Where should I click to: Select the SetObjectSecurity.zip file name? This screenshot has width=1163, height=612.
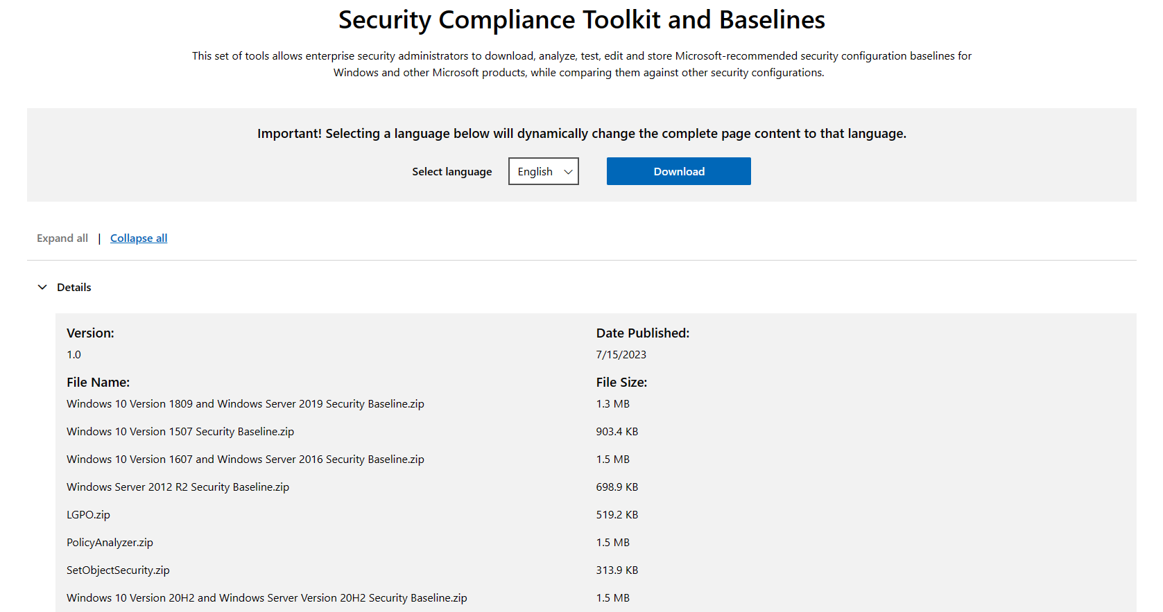[x=118, y=570]
